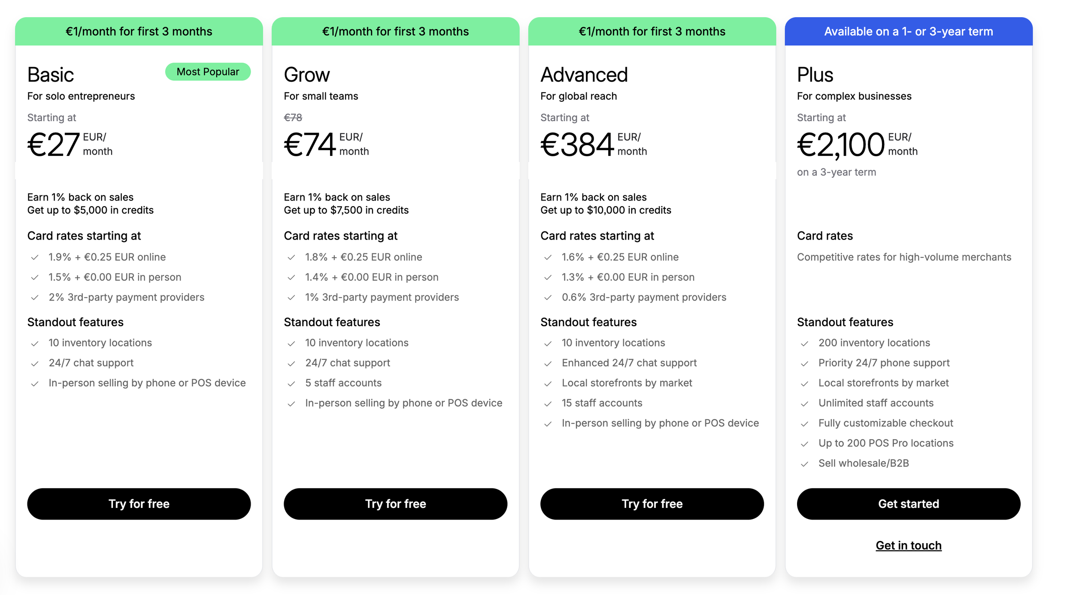
Task: Click Get started for the Plus plan
Action: [909, 504]
